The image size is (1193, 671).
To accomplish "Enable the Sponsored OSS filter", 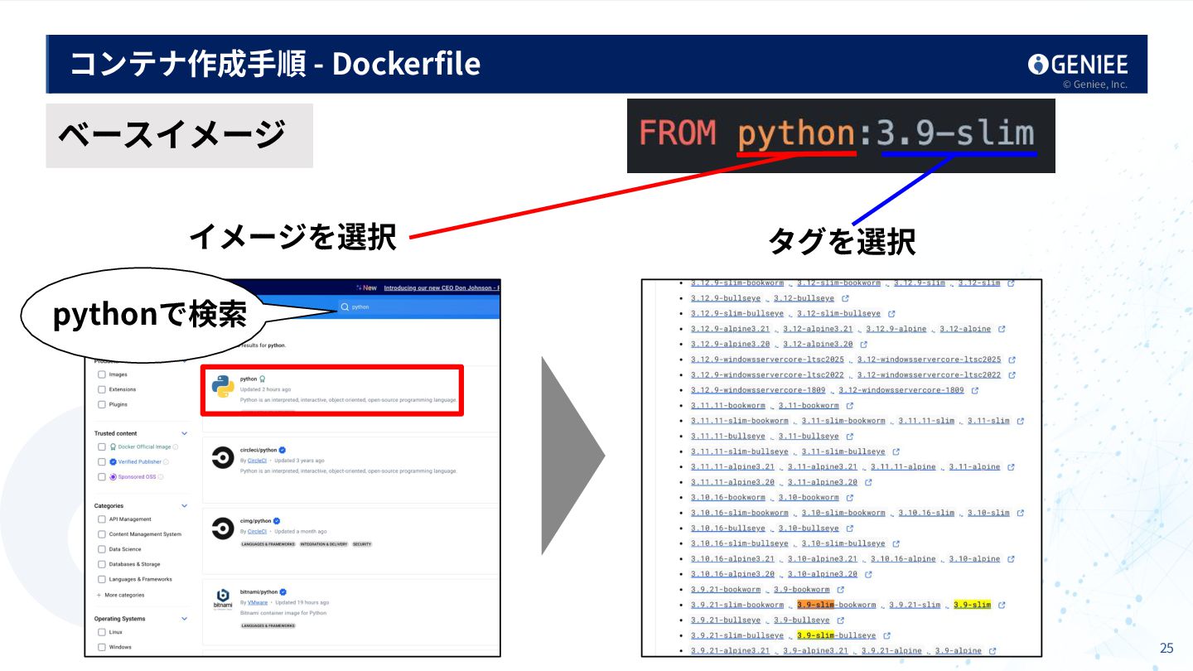I will (x=102, y=477).
